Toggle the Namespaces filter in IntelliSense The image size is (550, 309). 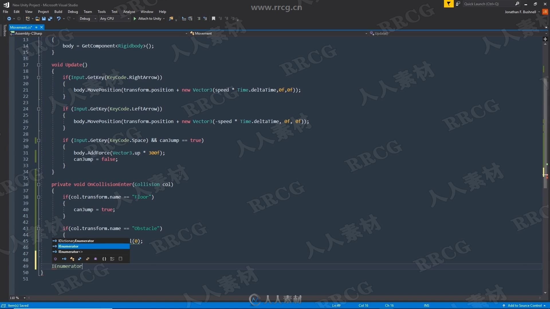point(55,259)
